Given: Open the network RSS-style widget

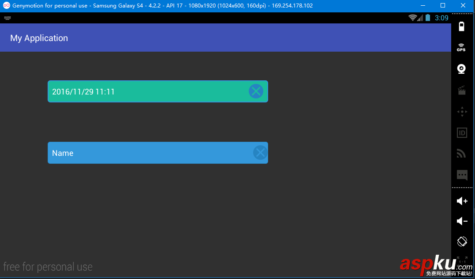Looking at the screenshot, I should 461,154.
